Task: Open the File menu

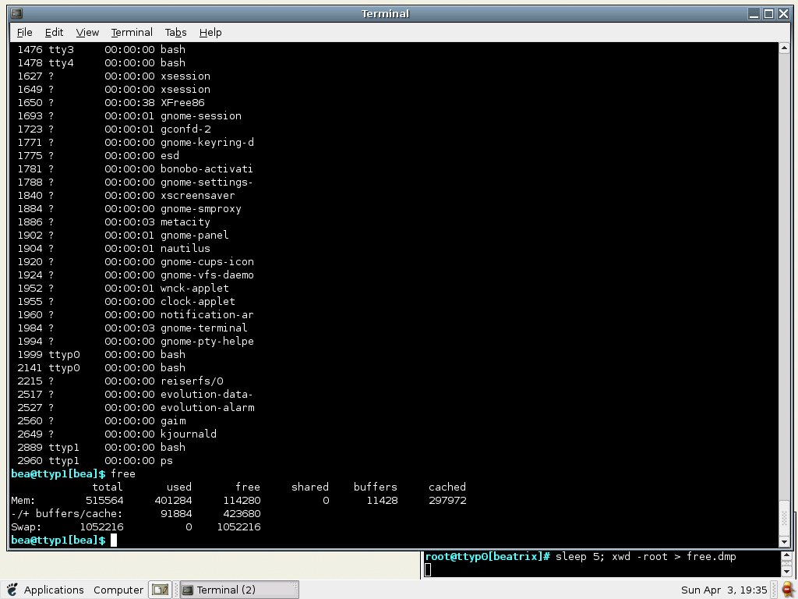Action: 24,33
